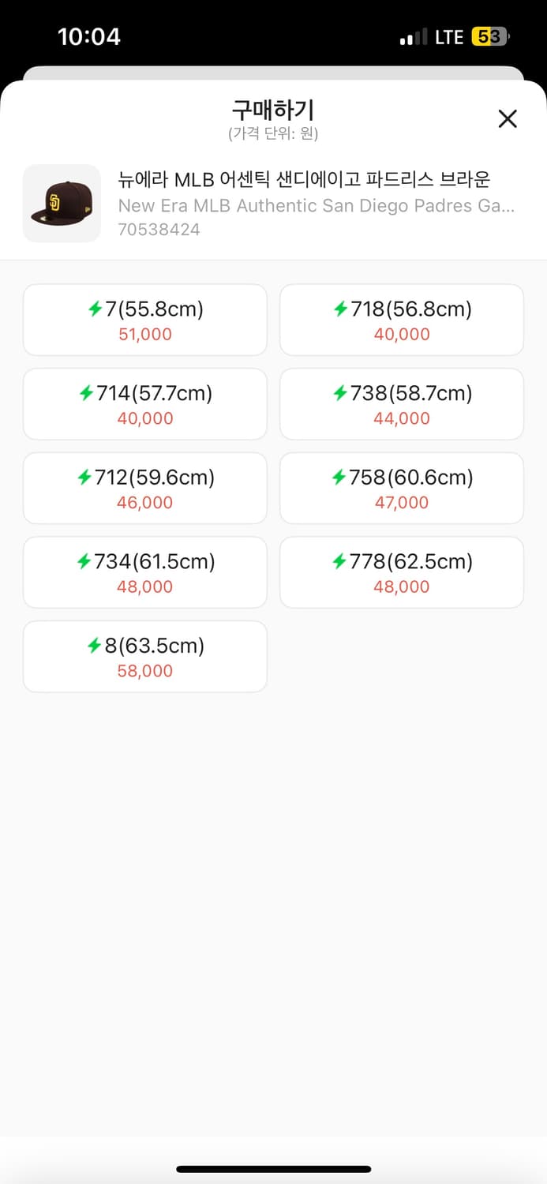Pick size 778 (62.5cm) option
This screenshot has height=1184, width=547.
[402, 572]
